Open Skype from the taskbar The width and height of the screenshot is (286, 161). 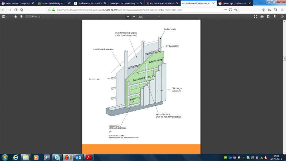[57, 157]
